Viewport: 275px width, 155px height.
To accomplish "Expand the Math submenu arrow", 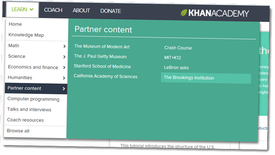I will (64, 46).
